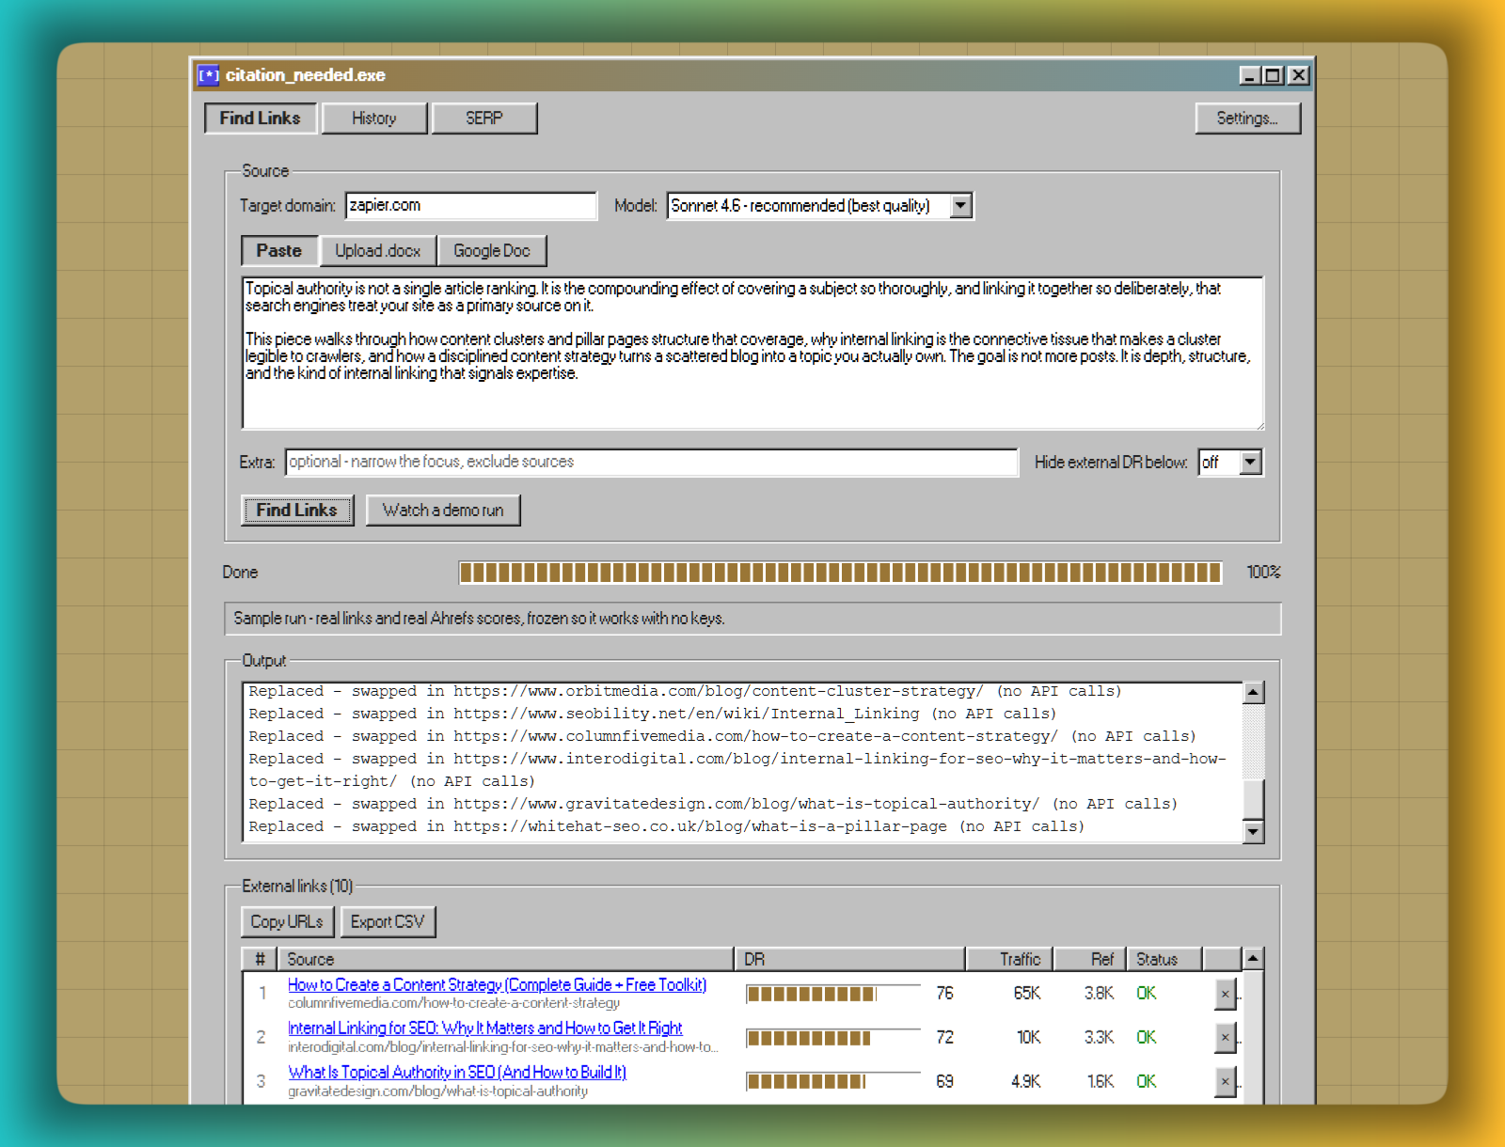Select the Paste input tab
Viewport: 1505px width, 1147px height.
(279, 251)
